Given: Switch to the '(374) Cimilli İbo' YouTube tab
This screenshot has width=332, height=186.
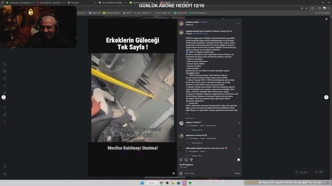Looking at the screenshot, I should tap(51, 3).
